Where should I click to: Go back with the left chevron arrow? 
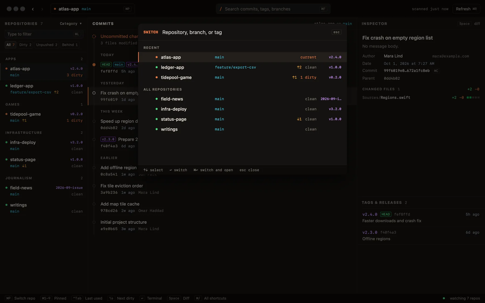[33, 9]
